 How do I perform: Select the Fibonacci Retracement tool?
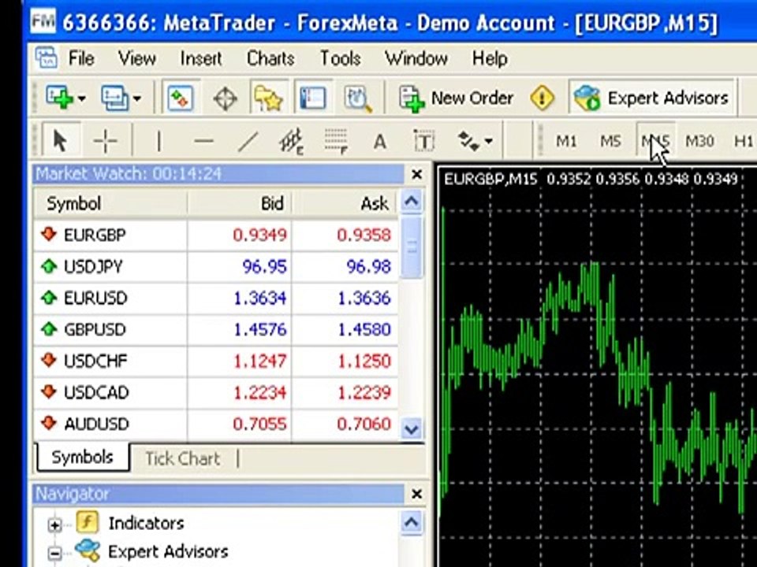coord(336,141)
